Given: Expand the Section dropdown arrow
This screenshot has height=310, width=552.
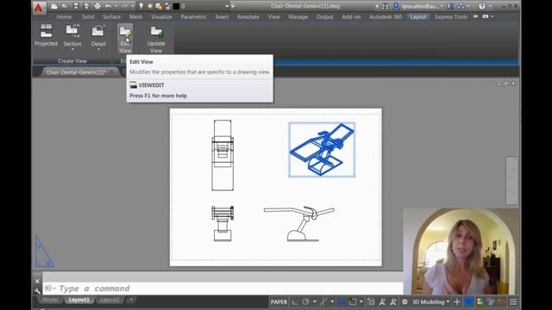Looking at the screenshot, I should click(x=72, y=50).
